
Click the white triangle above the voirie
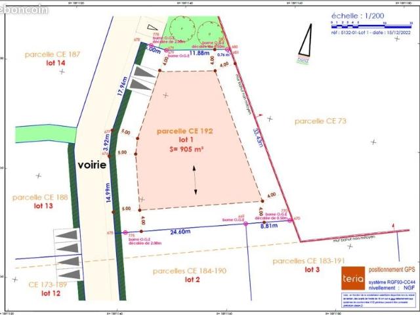click(143, 24)
